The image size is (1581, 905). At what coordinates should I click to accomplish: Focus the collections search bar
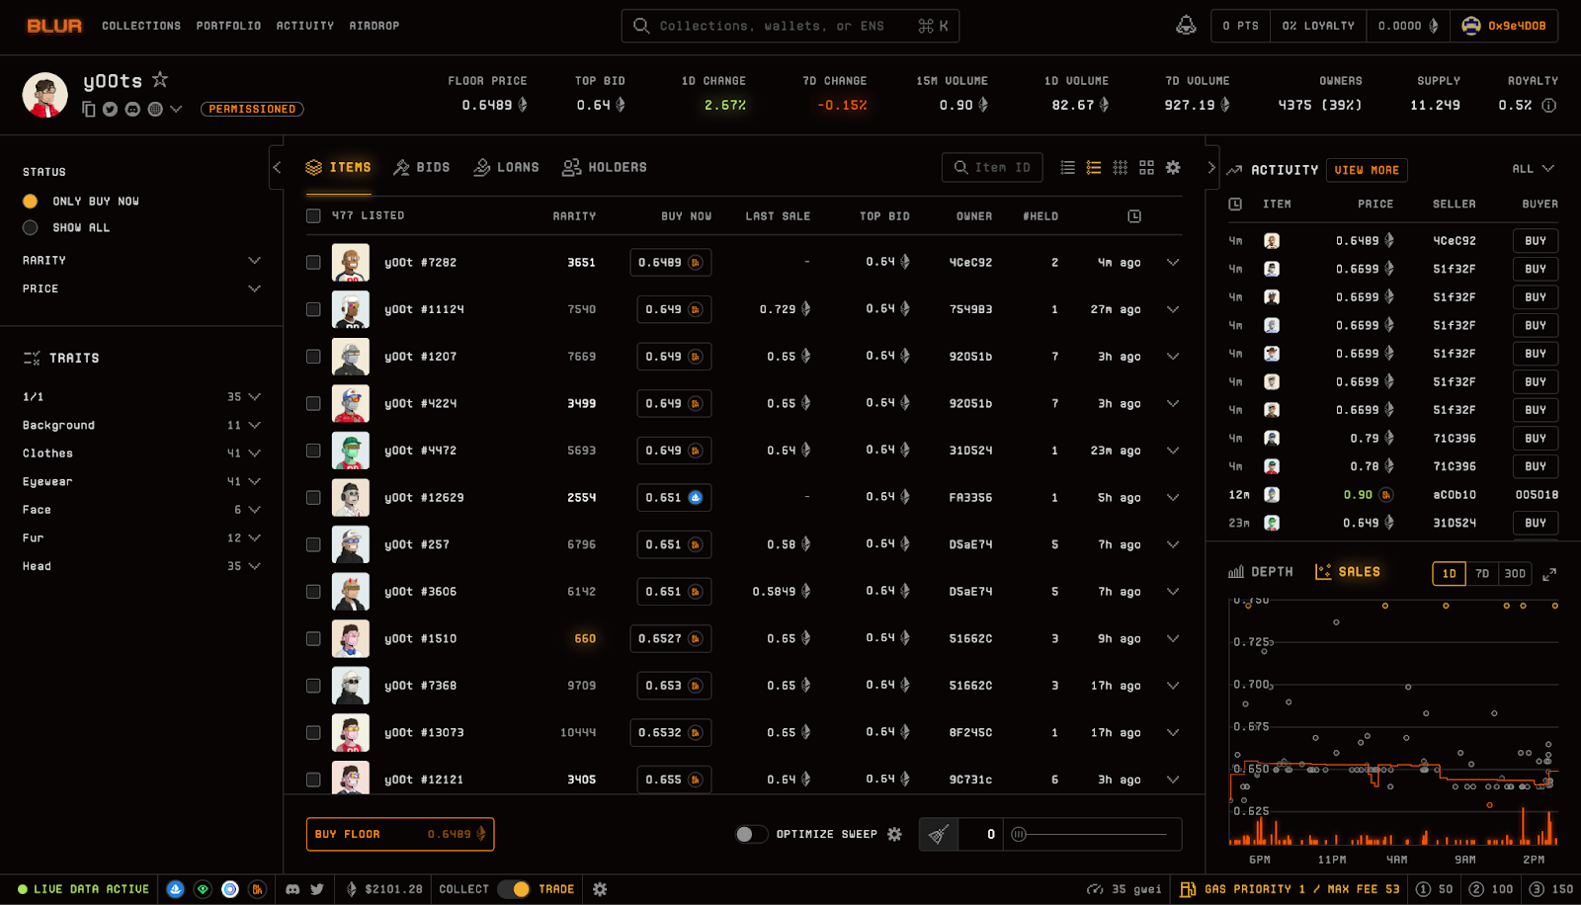pyautogui.click(x=790, y=26)
